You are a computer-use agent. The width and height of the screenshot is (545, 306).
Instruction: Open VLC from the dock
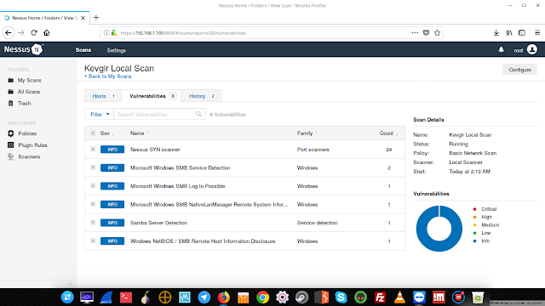[399, 297]
